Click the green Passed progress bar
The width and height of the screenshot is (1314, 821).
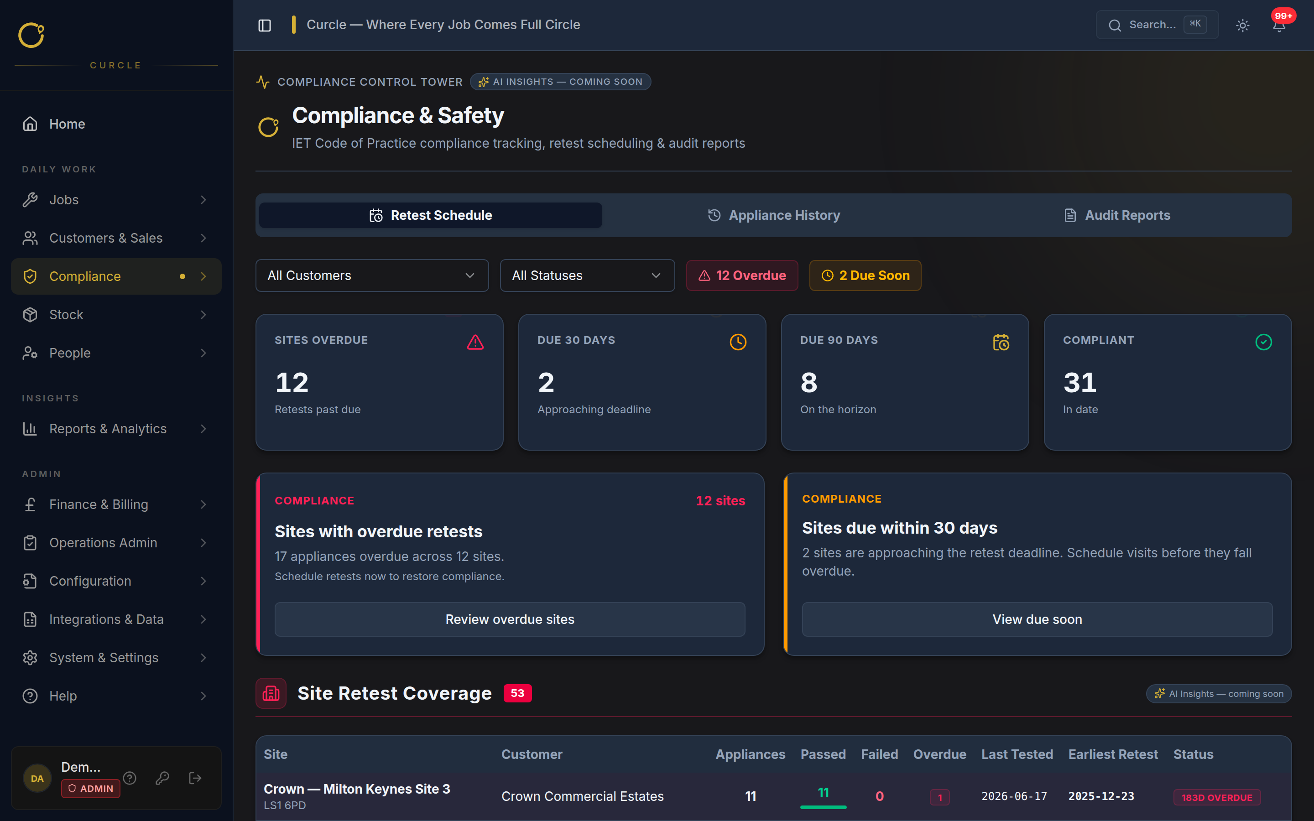[823, 807]
